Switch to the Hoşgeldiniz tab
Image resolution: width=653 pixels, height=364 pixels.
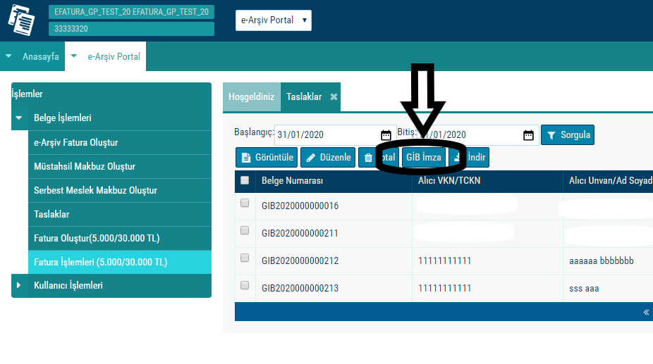(252, 97)
